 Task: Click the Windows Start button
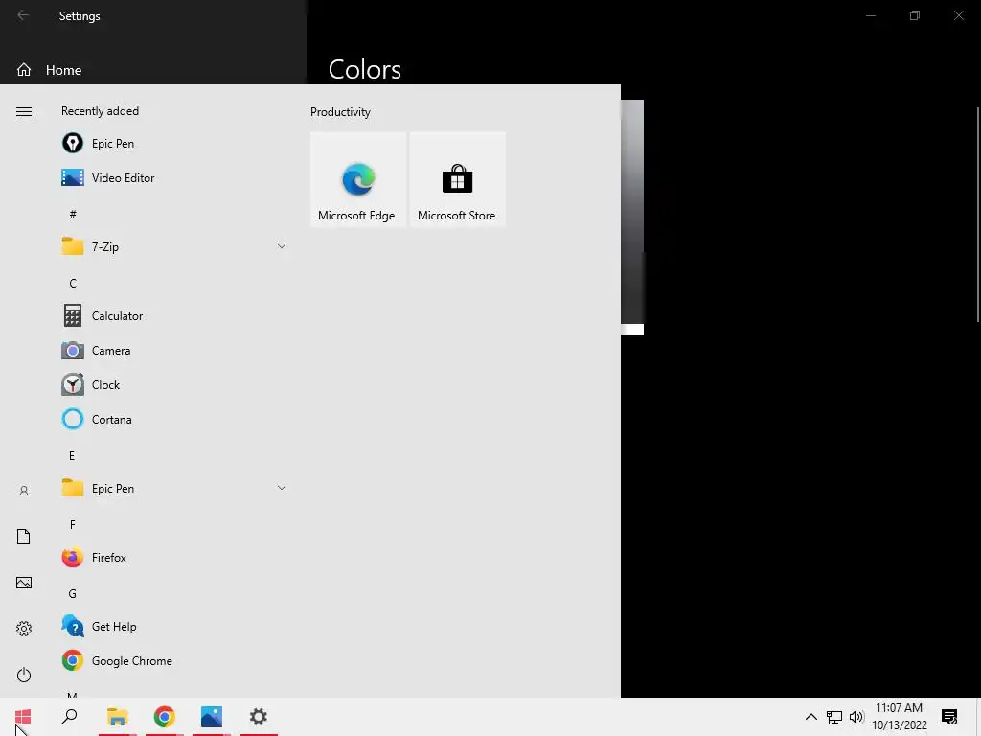coord(23,717)
